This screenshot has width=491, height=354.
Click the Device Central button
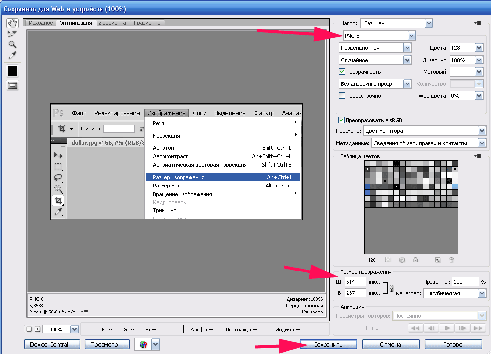tap(52, 344)
